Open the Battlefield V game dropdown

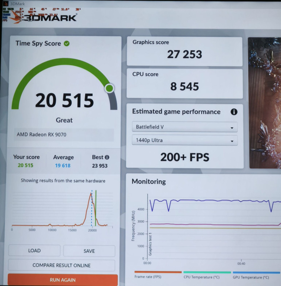185,127
